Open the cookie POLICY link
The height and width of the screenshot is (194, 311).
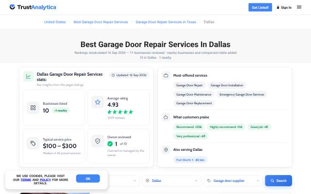(x=45, y=180)
